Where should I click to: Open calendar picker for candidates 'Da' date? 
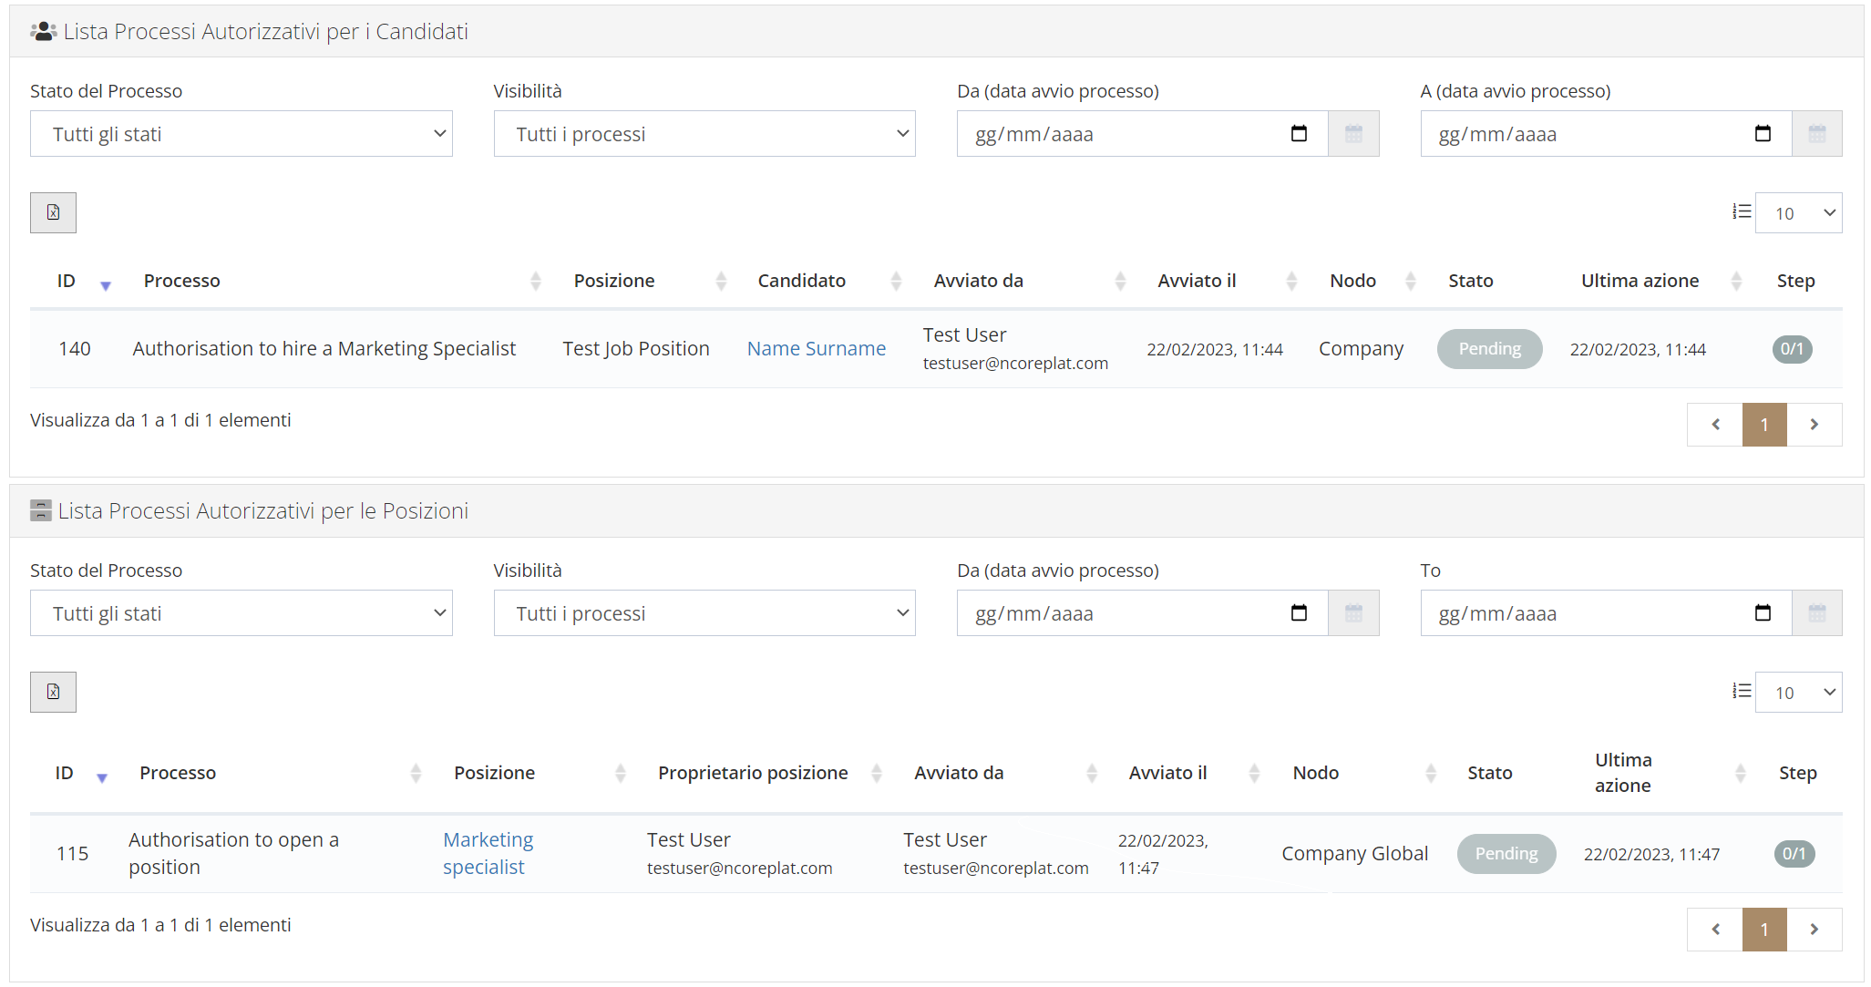coord(1353,134)
